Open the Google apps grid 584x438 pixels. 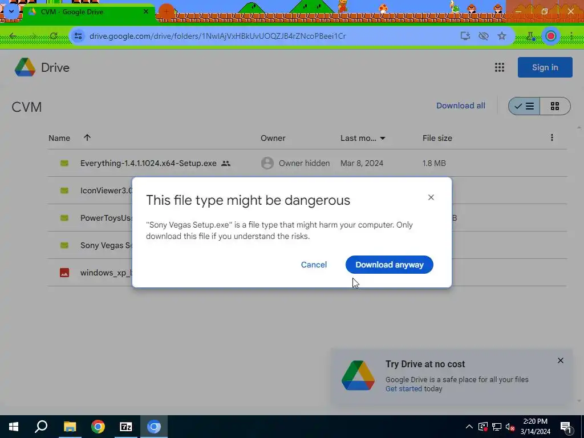tap(500, 67)
